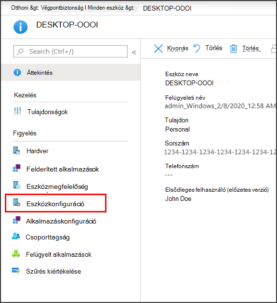Image resolution: width=277 pixels, height=303 pixels.
Task: Click the Eszközmegfelelőség icon
Action: (x=17, y=185)
